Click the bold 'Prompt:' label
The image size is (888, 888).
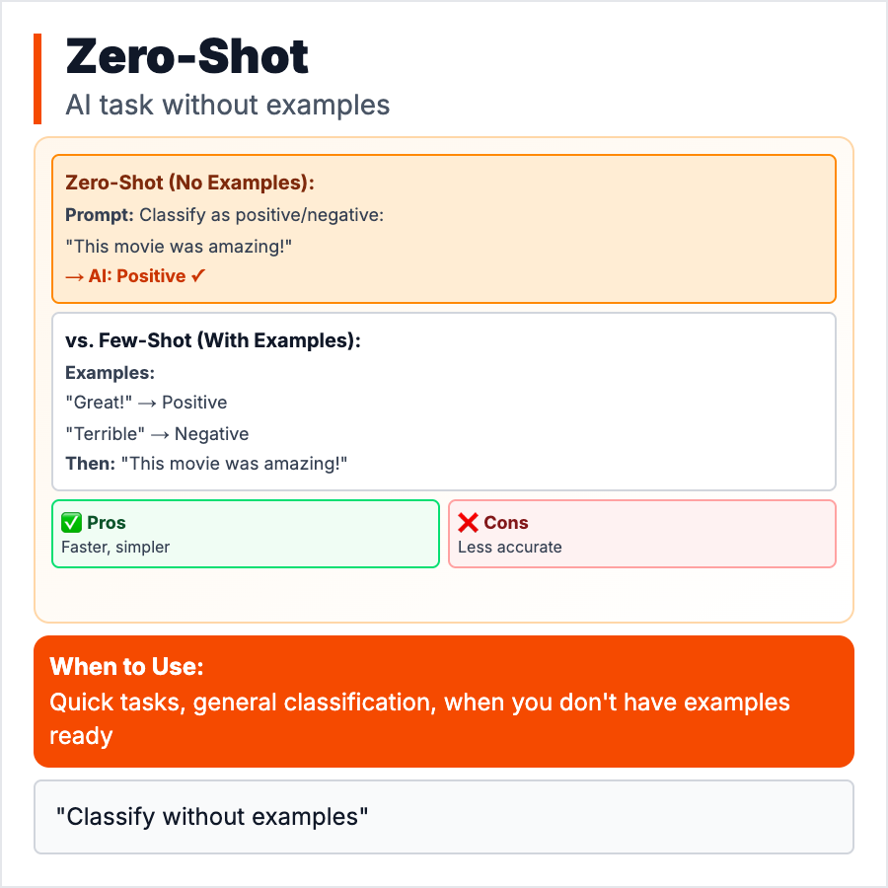(100, 214)
